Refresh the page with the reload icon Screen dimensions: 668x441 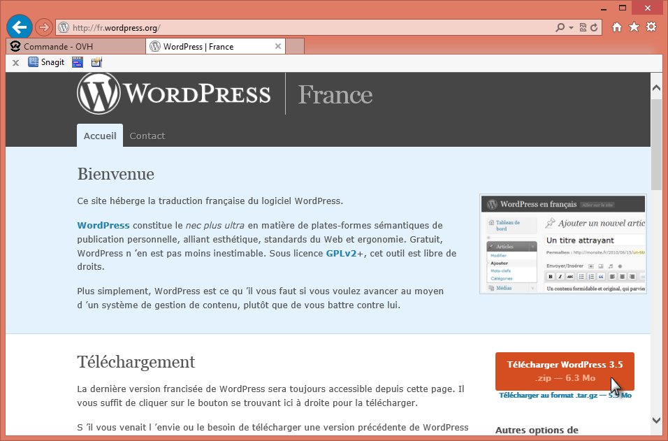tap(594, 28)
